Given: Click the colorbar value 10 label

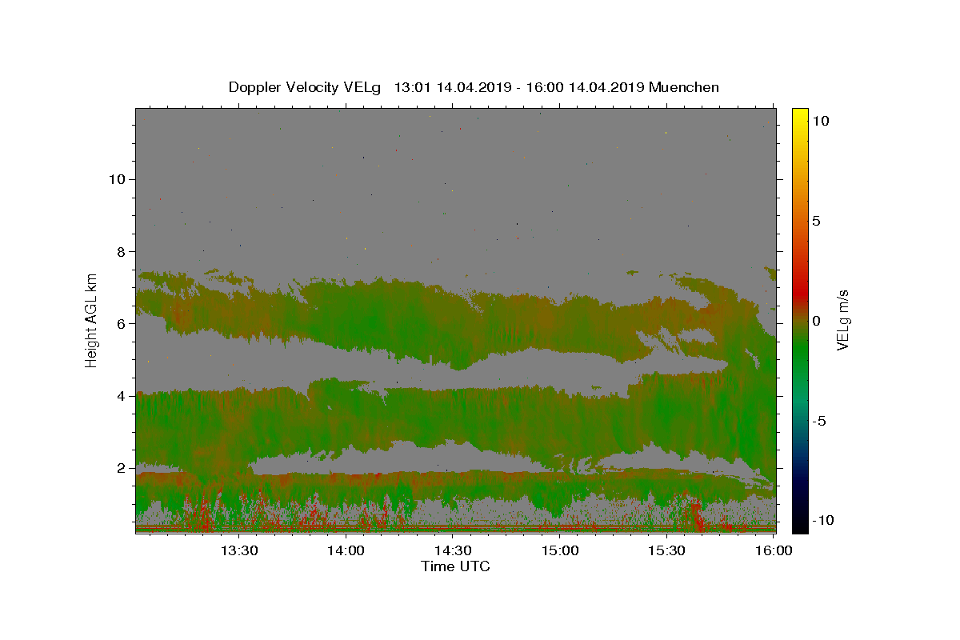Looking at the screenshot, I should tap(821, 121).
